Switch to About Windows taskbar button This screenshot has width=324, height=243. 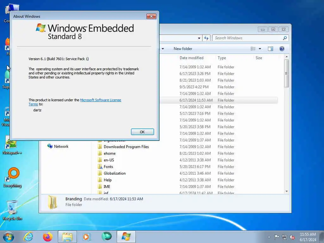(x=126, y=237)
